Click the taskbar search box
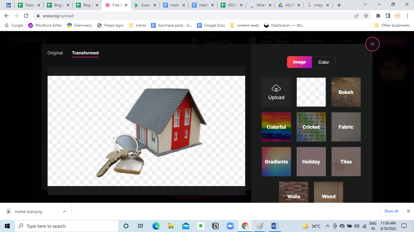 [67, 226]
